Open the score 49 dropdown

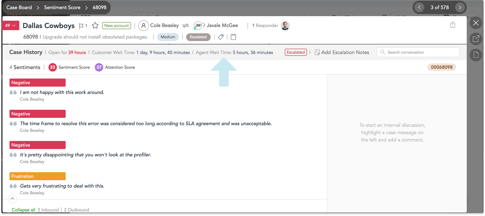pyautogui.click(x=11, y=26)
